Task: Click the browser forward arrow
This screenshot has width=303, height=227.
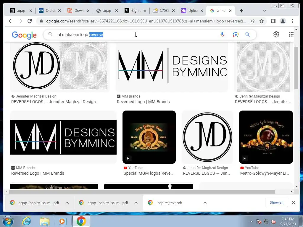Action: pyautogui.click(x=20, y=21)
